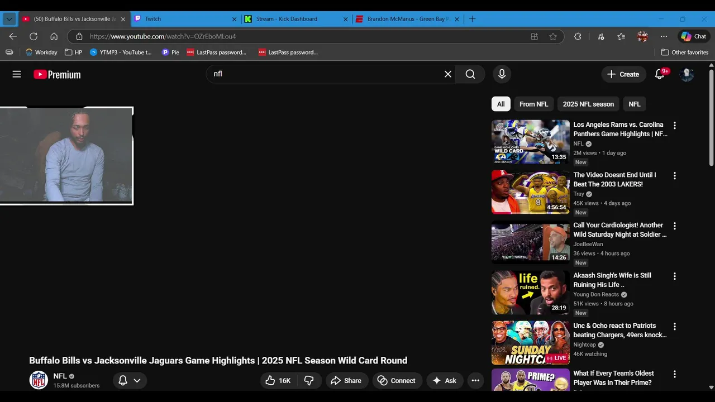715x402 pixels.
Task: Dislike the video with thumbs down
Action: pyautogui.click(x=309, y=381)
